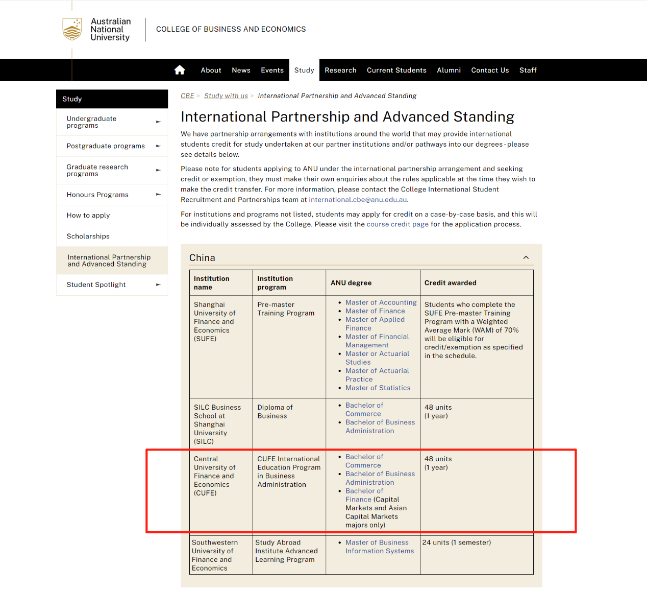Open the About menu item
647x591 pixels.
[211, 70]
